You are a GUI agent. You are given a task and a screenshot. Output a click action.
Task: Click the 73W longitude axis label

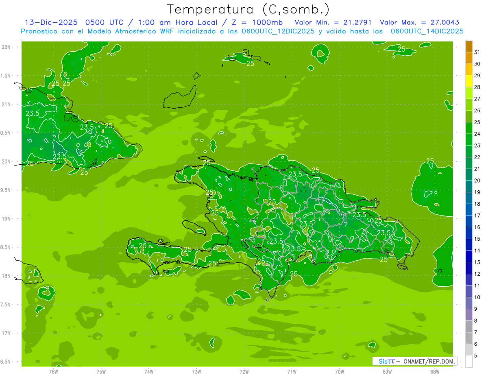coord(196,371)
